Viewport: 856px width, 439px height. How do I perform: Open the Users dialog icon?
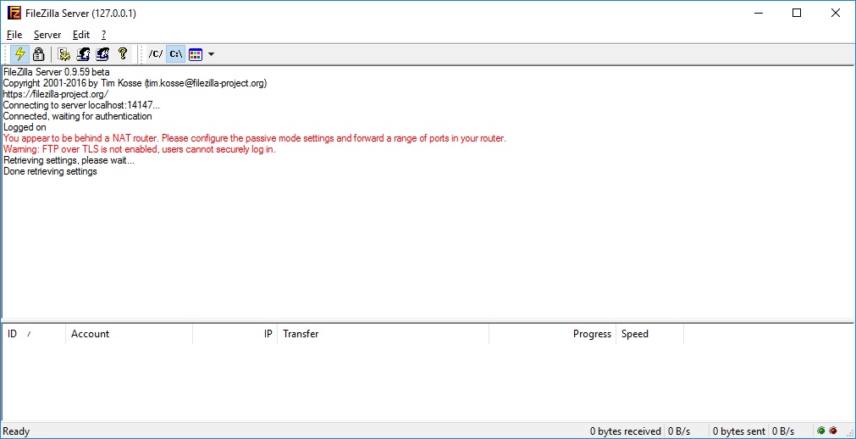point(84,54)
